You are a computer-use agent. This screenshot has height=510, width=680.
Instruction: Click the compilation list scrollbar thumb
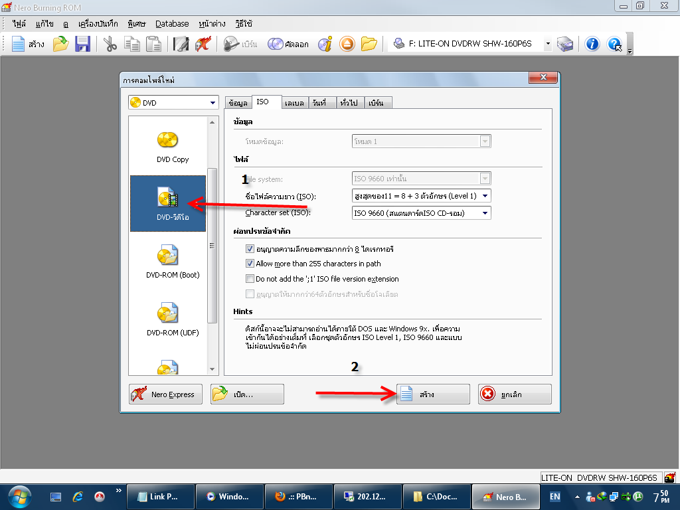(212, 246)
